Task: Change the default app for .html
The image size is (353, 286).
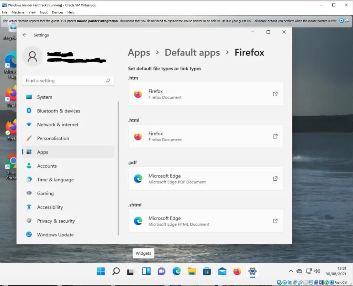Action: pos(206,136)
